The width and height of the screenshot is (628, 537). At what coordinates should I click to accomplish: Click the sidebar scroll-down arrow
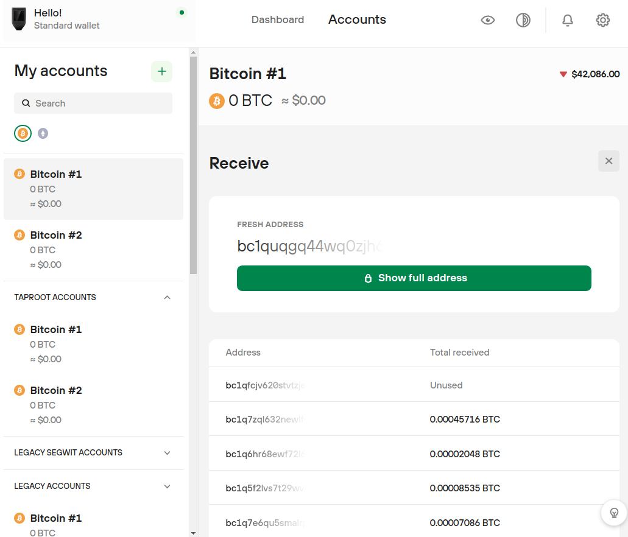point(194,533)
